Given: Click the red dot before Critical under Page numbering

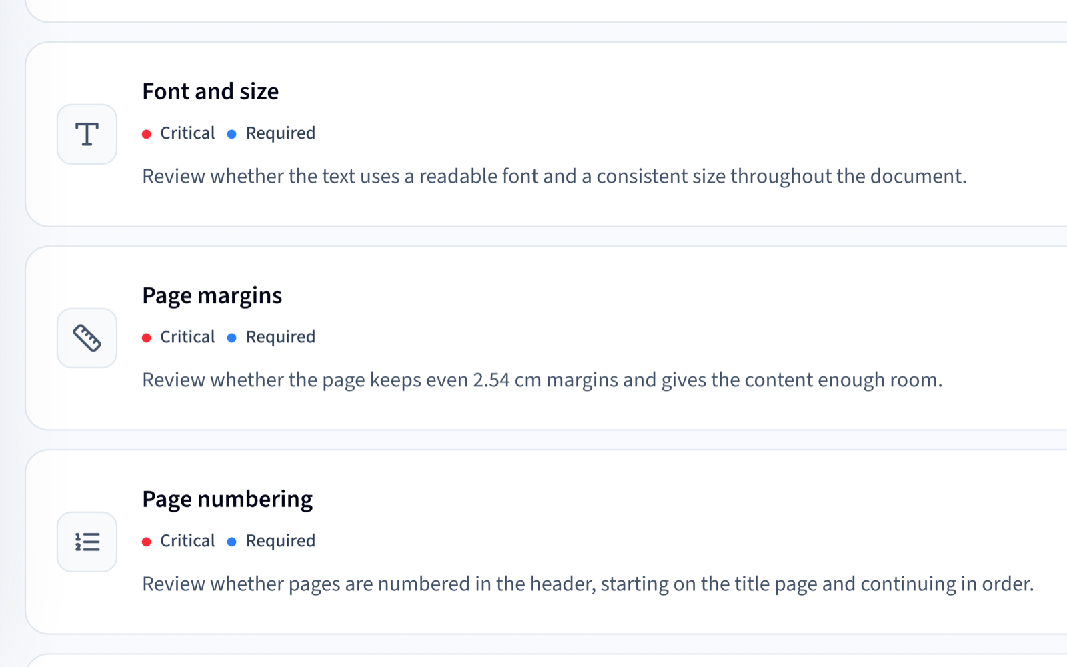Looking at the screenshot, I should [147, 542].
